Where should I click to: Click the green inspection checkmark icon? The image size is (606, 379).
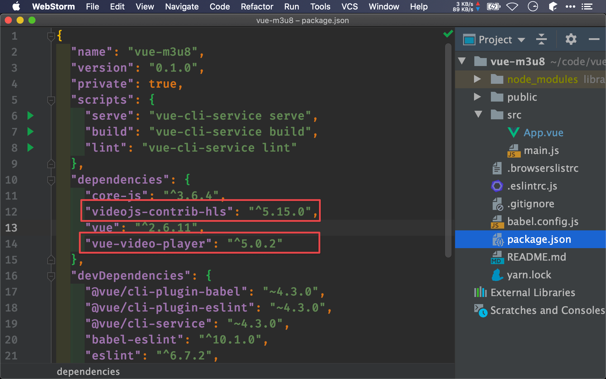pyautogui.click(x=448, y=34)
